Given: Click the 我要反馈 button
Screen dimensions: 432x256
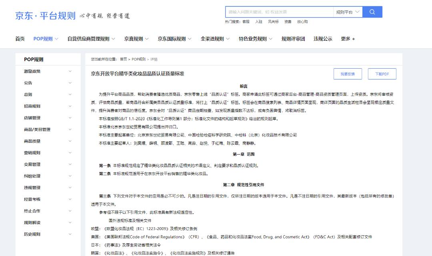Looking at the screenshot, I should coord(347,74).
